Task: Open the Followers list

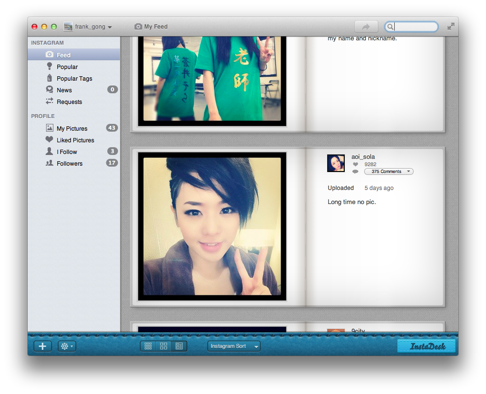Action: pyautogui.click(x=74, y=164)
